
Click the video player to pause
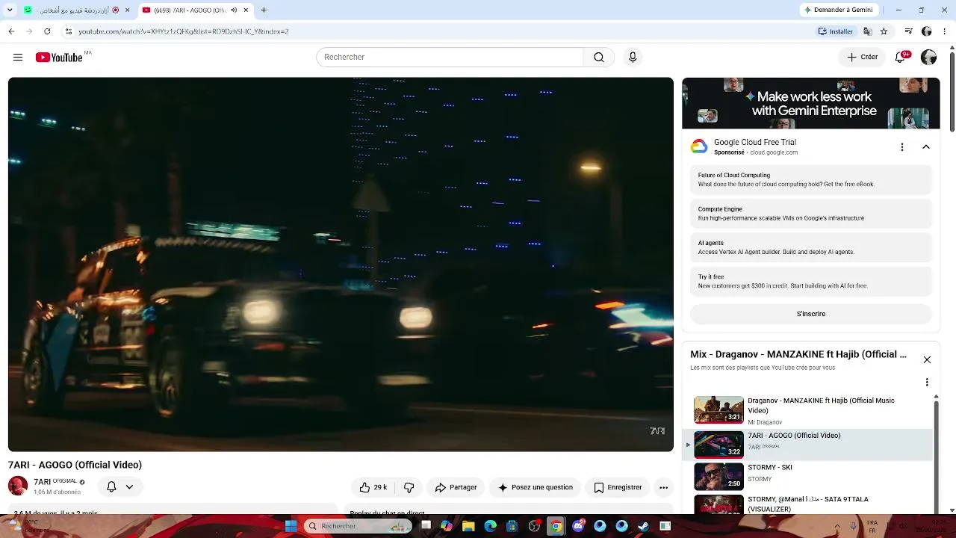[341, 265]
